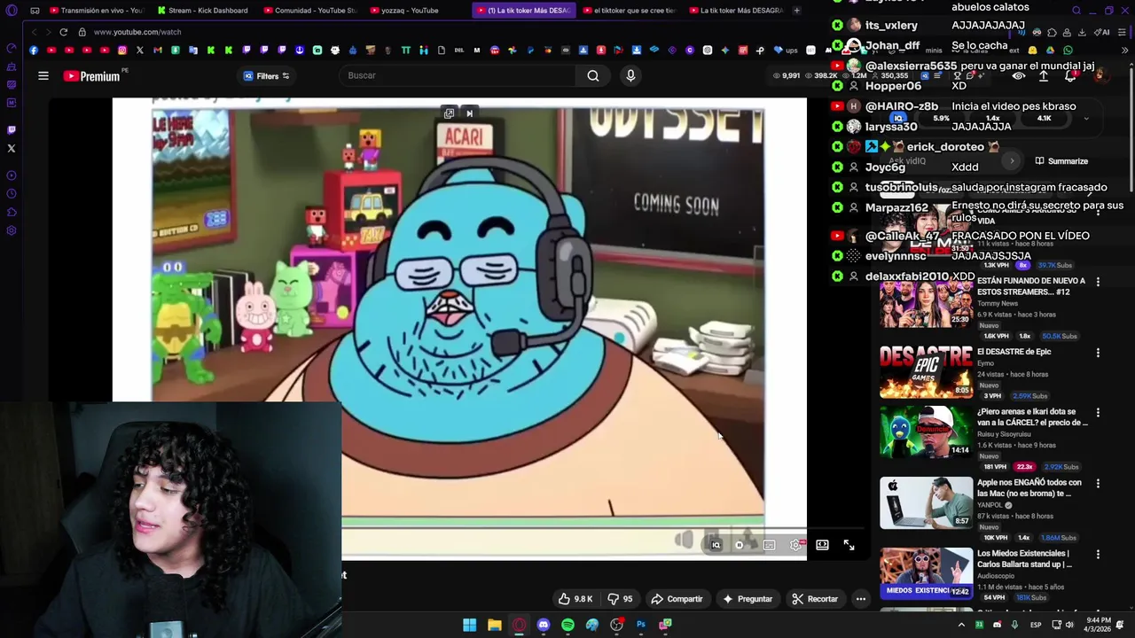Click chat username laryssa30

[891, 127]
